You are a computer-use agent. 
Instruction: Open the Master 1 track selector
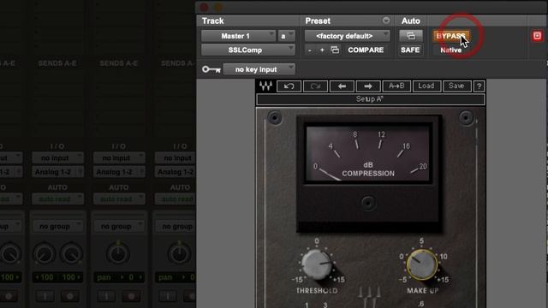tap(238, 36)
